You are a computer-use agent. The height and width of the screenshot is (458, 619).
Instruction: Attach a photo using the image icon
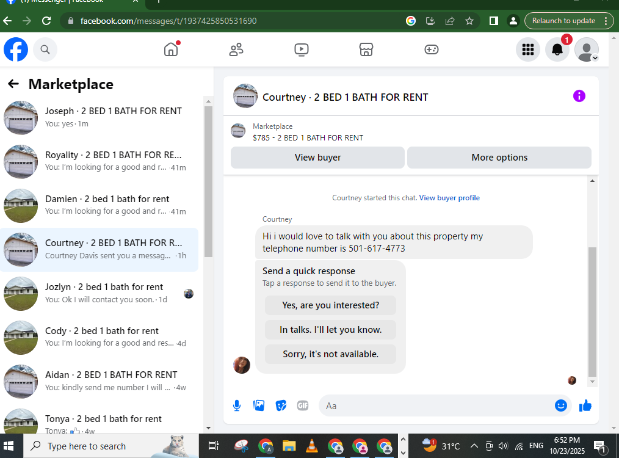coord(259,405)
